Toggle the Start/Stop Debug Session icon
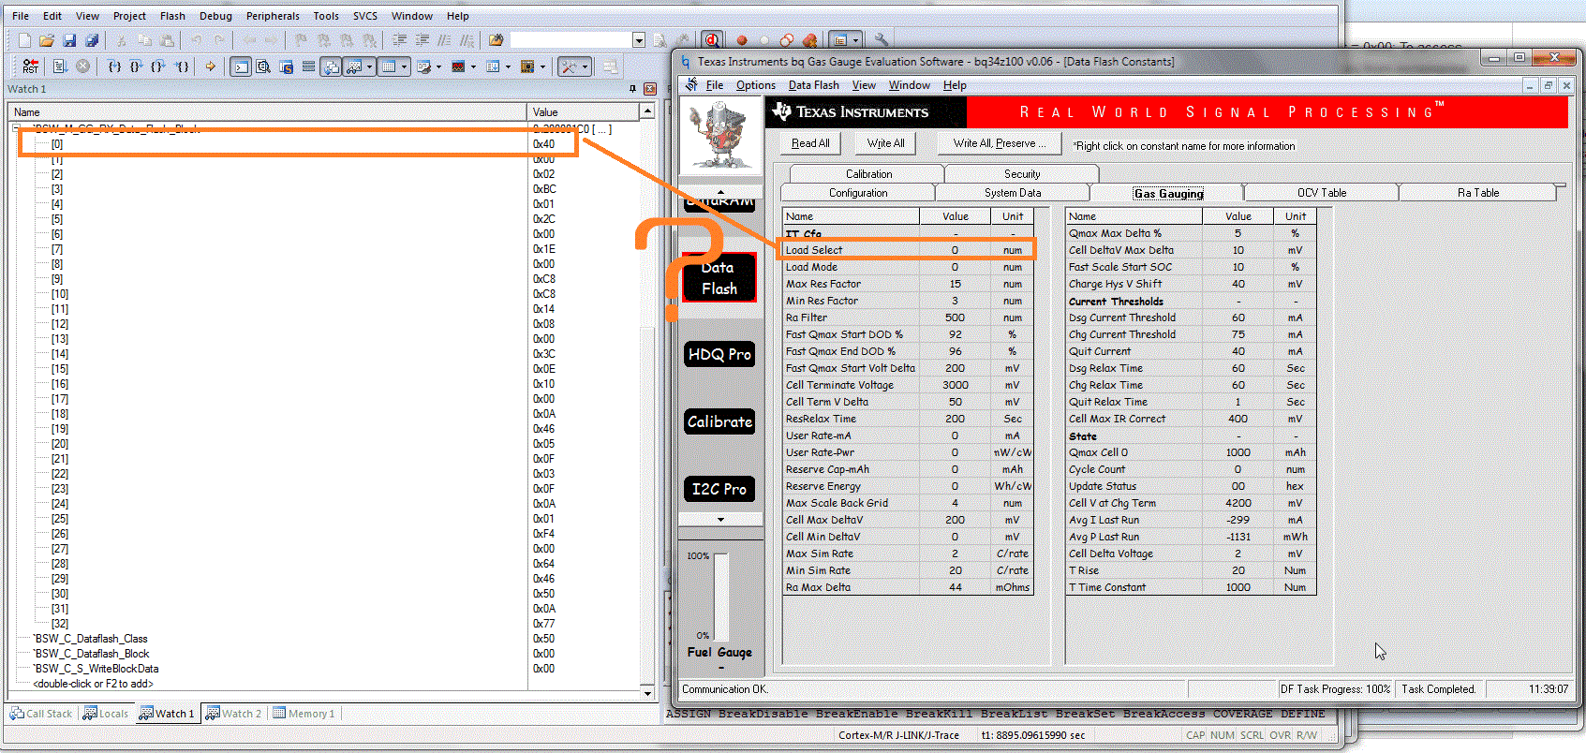The width and height of the screenshot is (1586, 753). pyautogui.click(x=713, y=40)
